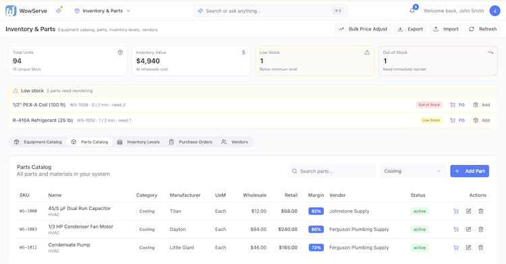Create PO for 1/2" PEX-A Coil
This screenshot has height=264, width=506.
pyautogui.click(x=457, y=104)
